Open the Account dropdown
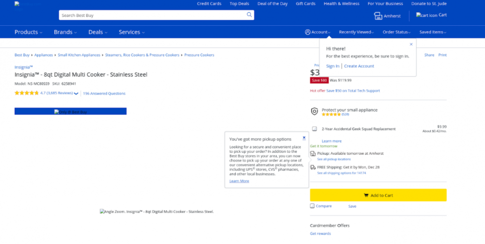This screenshot has width=485, height=244. pyautogui.click(x=318, y=32)
